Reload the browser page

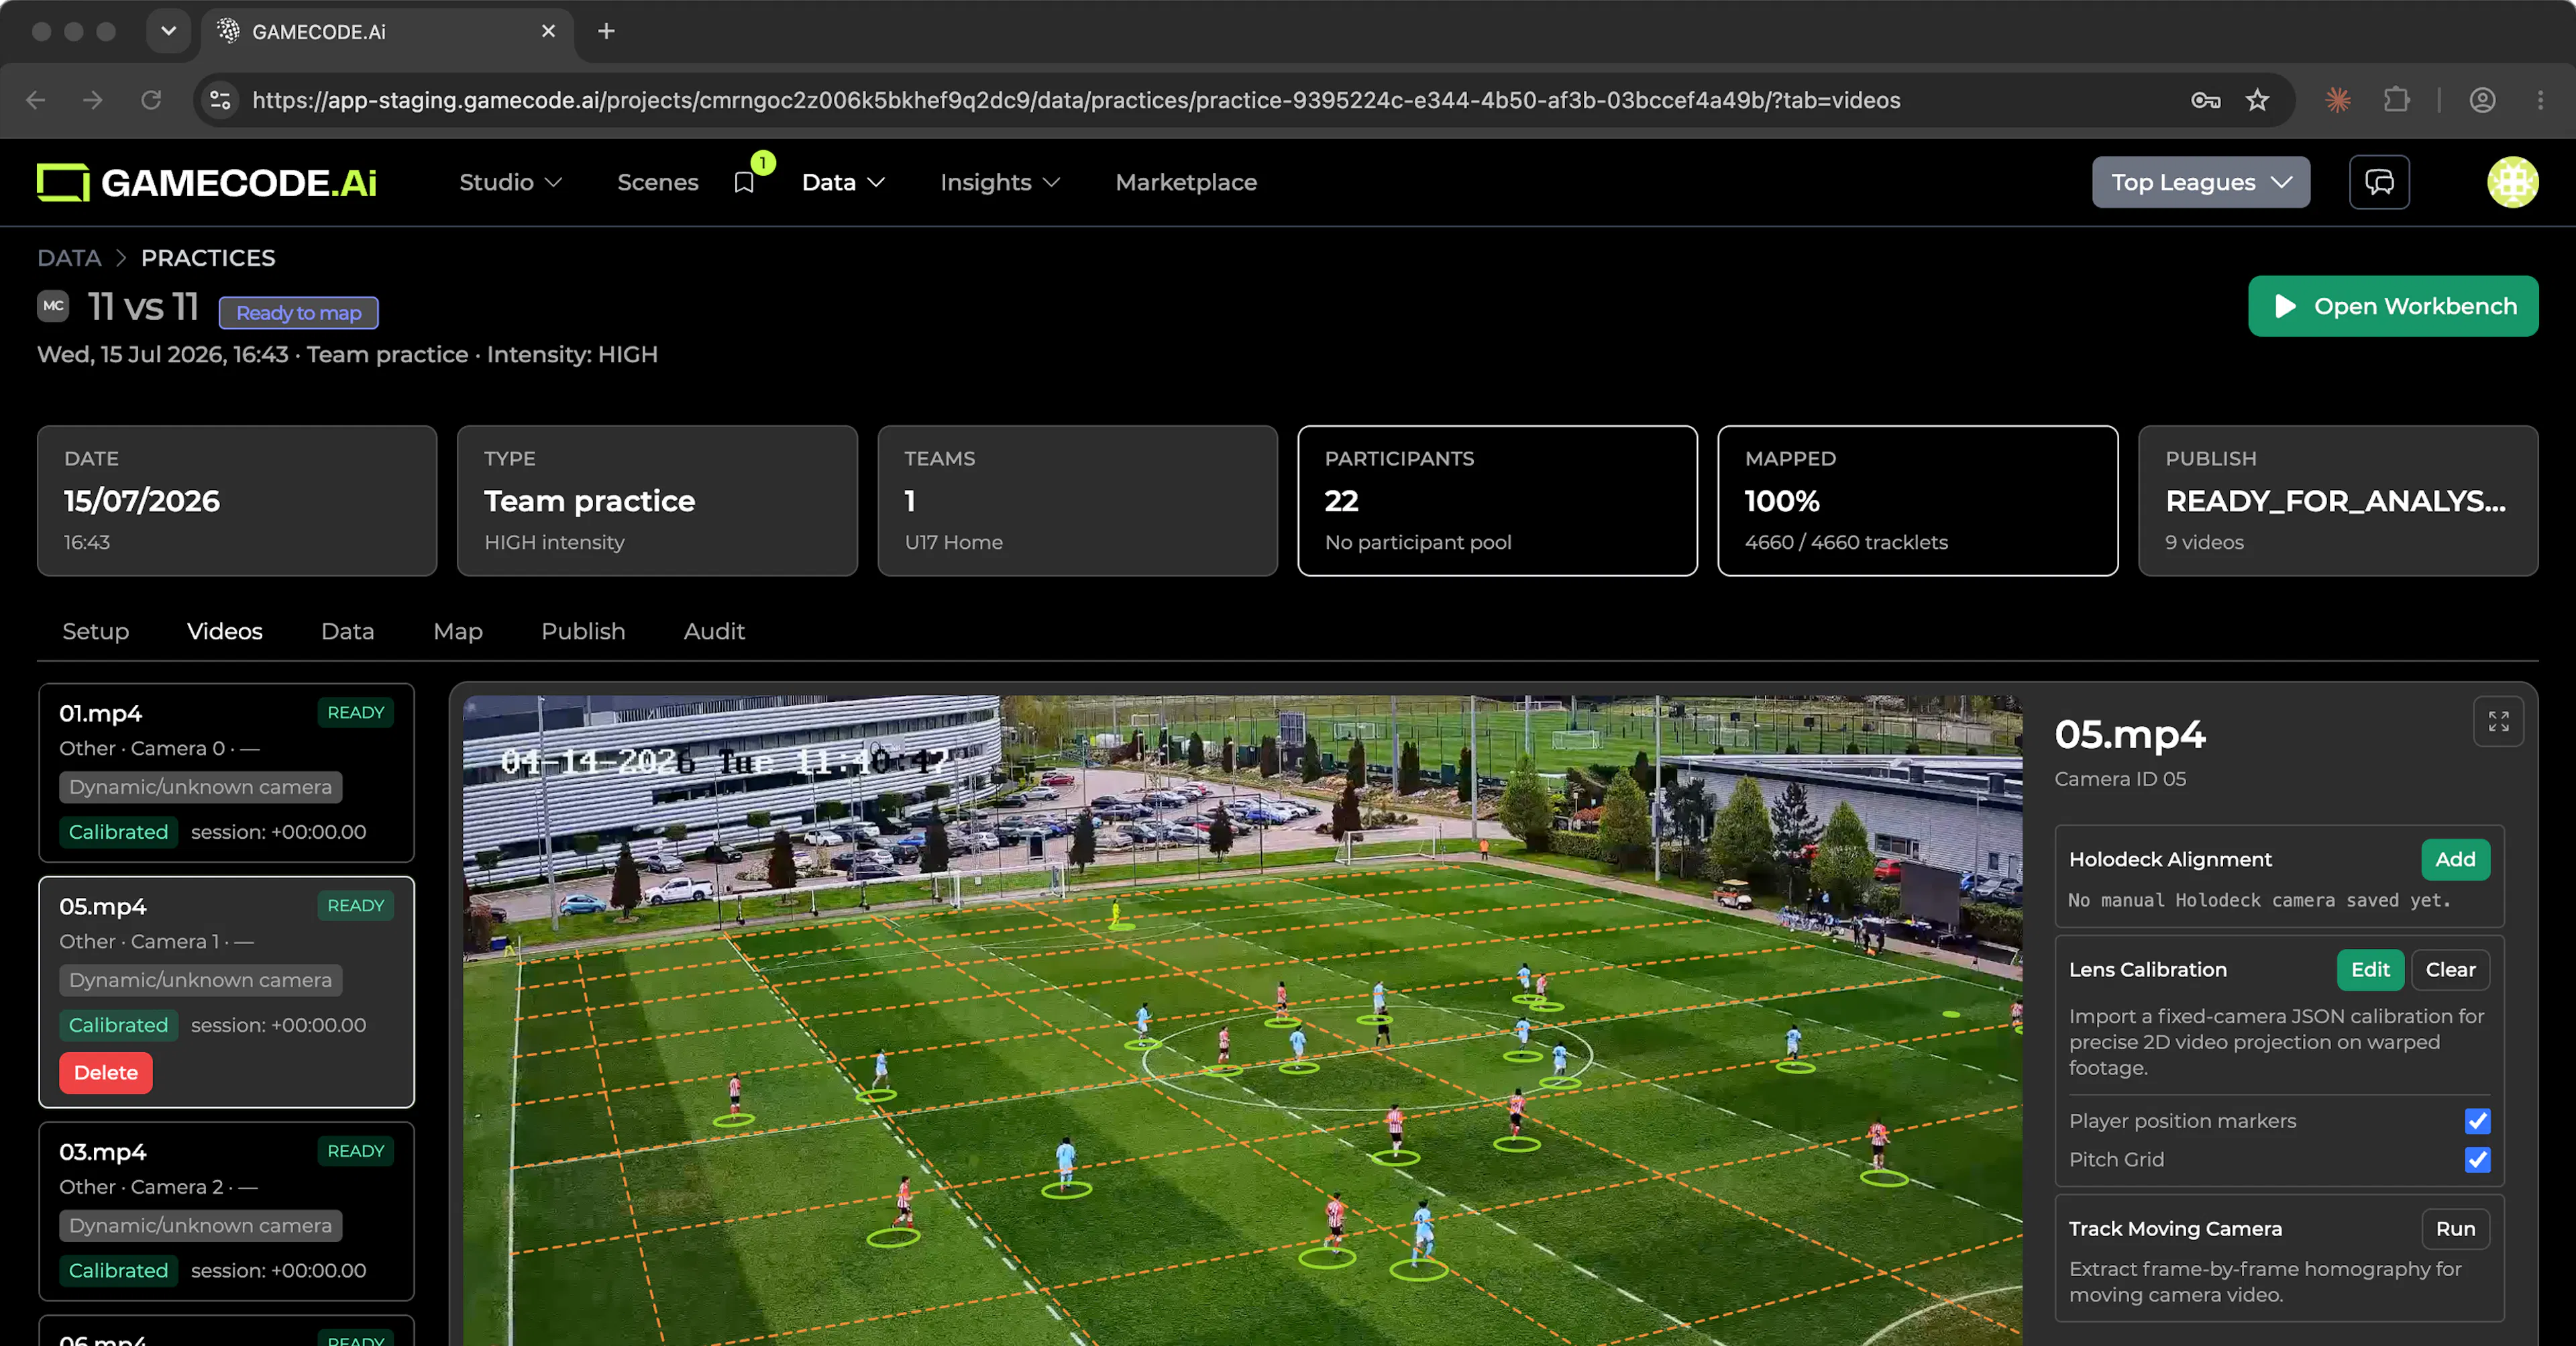point(151,100)
